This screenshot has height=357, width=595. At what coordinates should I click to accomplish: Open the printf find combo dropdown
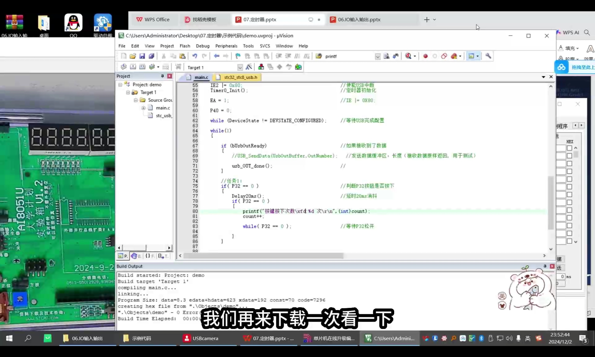pyautogui.click(x=378, y=56)
